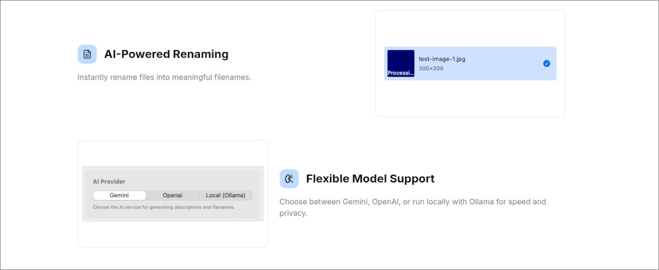The height and width of the screenshot is (270, 659).
Task: Click the "Choose the AI service" help text
Action: click(164, 208)
